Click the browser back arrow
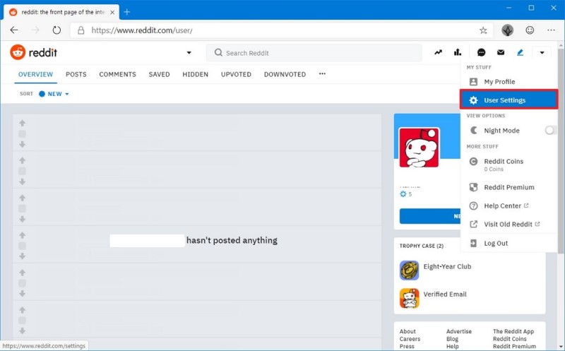565x351 pixels. pyautogui.click(x=14, y=30)
